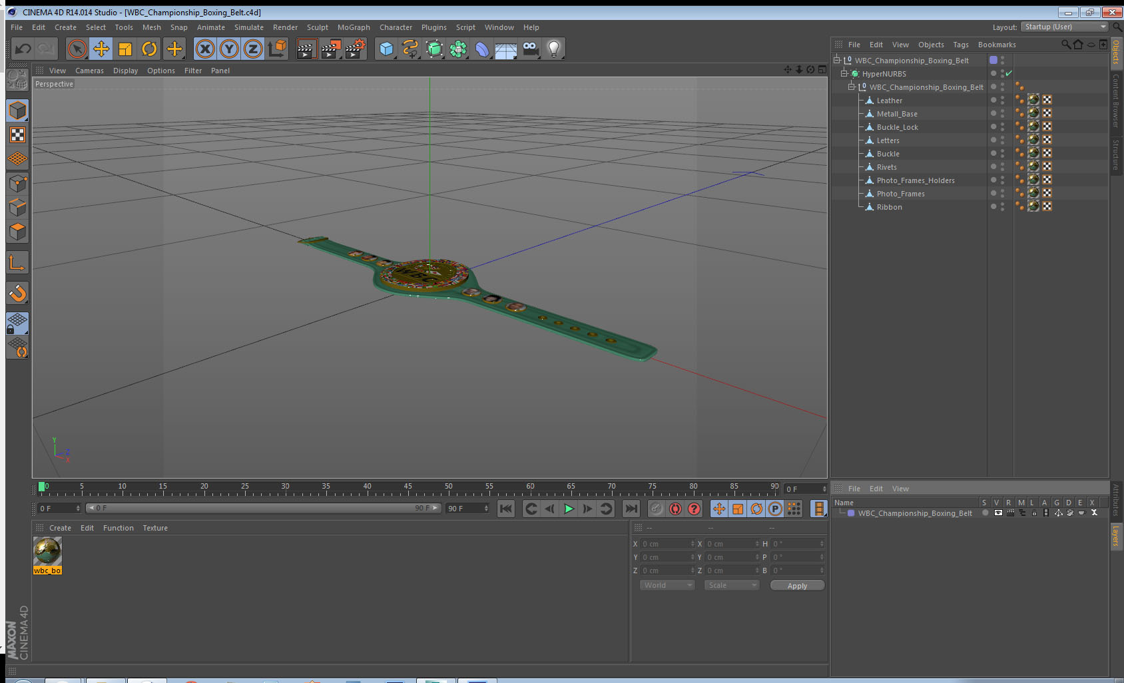Toggle autokeying button
This screenshot has height=683, width=1124.
click(675, 509)
